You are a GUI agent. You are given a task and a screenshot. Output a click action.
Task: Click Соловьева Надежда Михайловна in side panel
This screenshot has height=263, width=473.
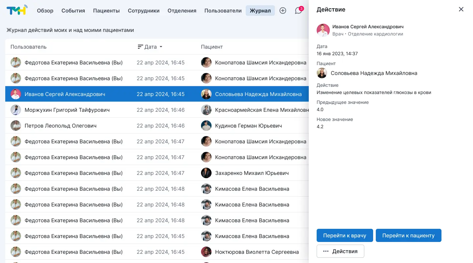(x=374, y=73)
